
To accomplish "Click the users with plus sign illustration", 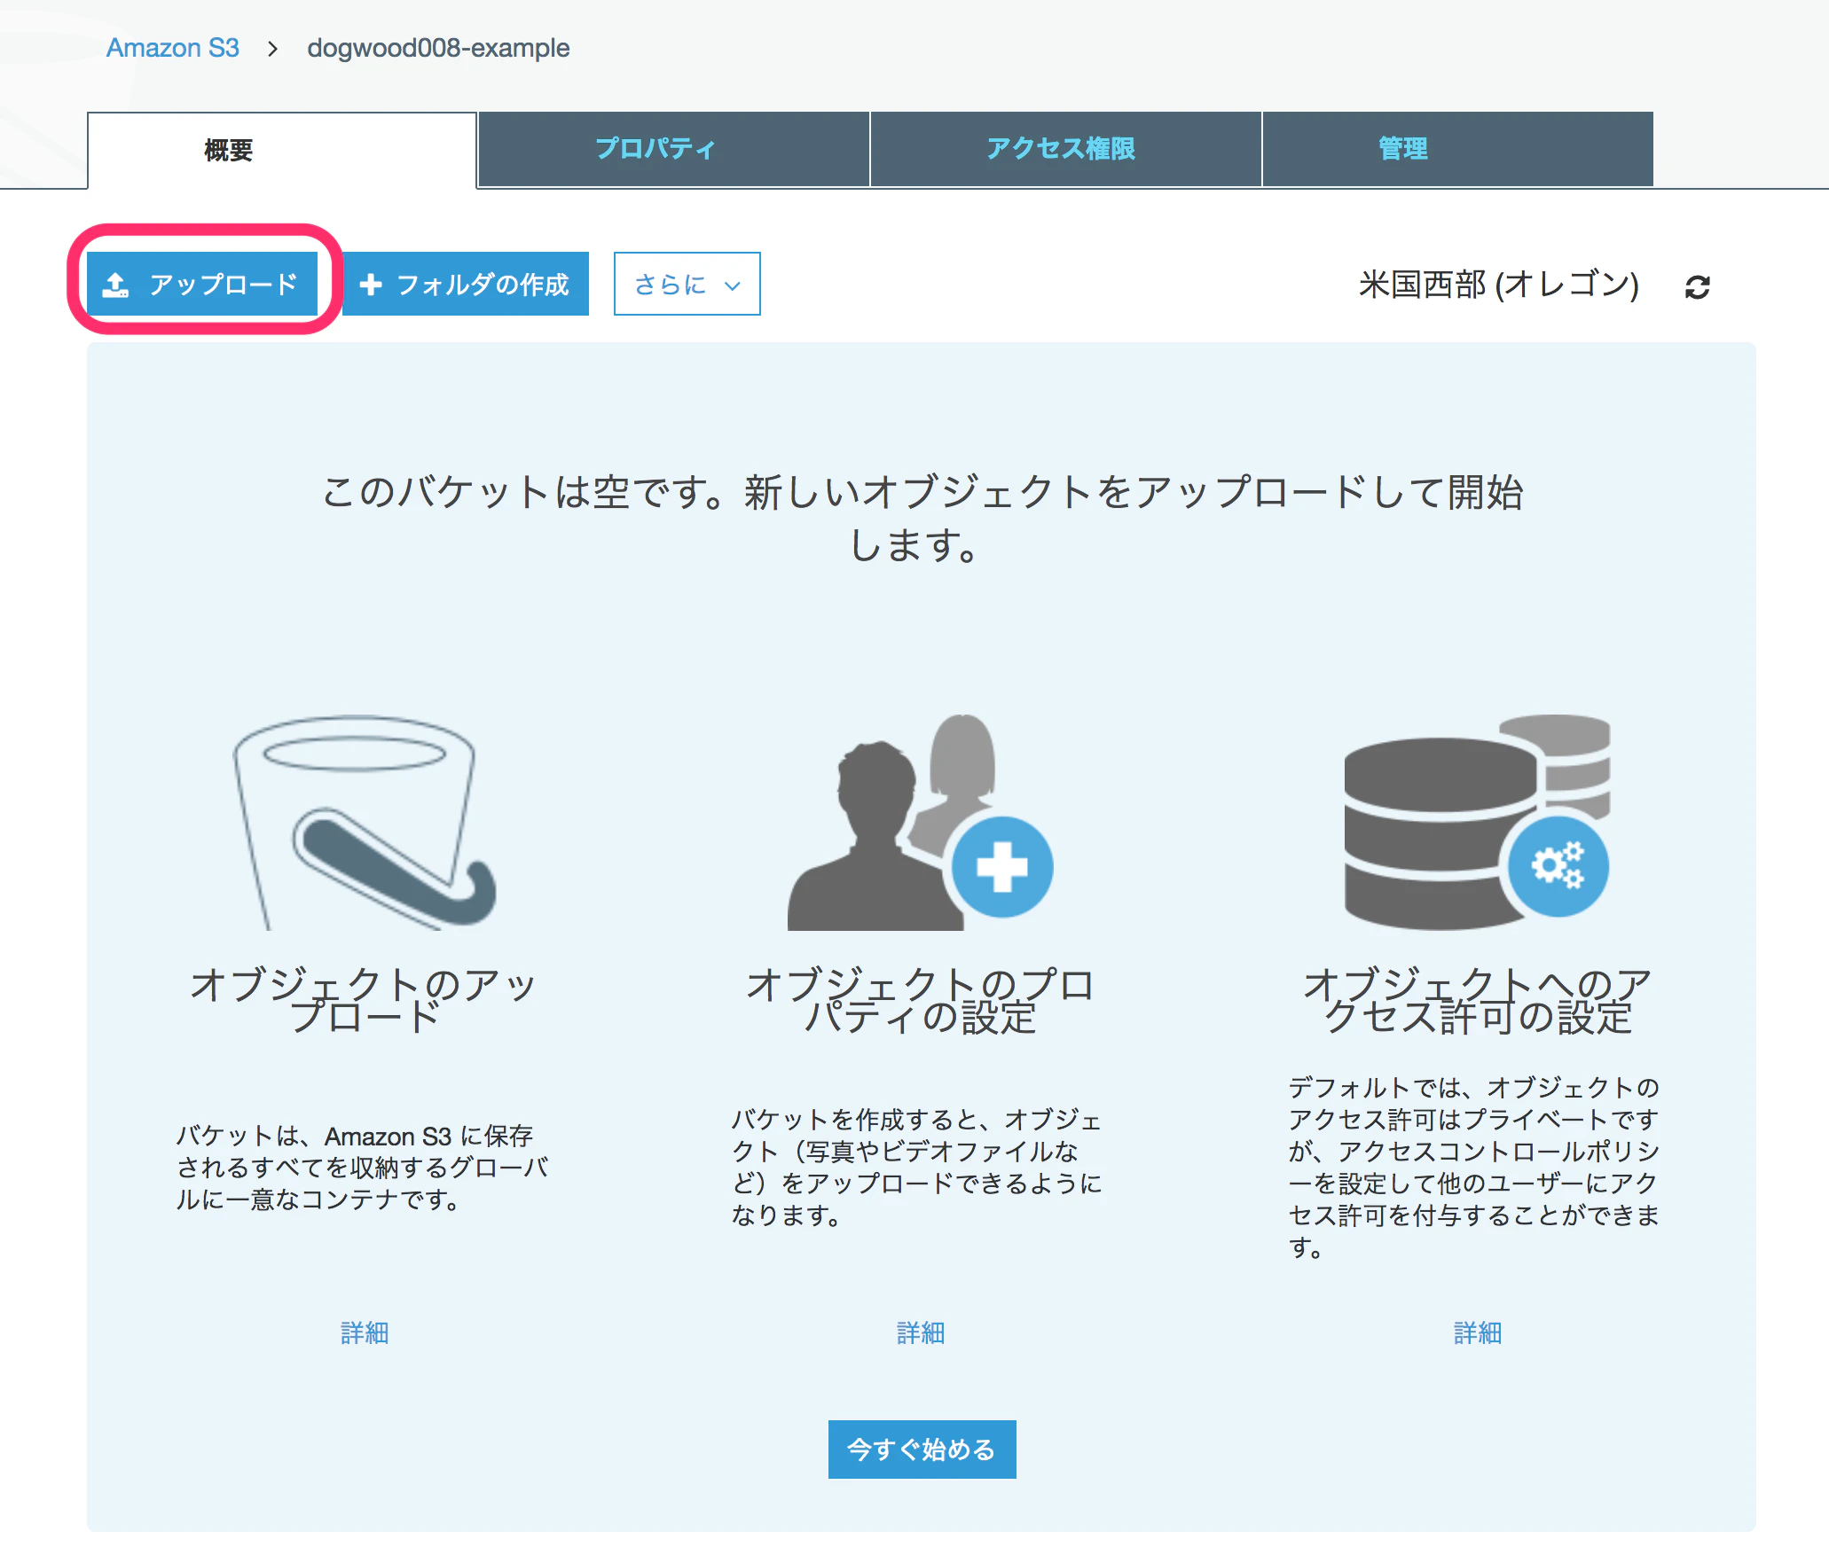I will [x=920, y=822].
